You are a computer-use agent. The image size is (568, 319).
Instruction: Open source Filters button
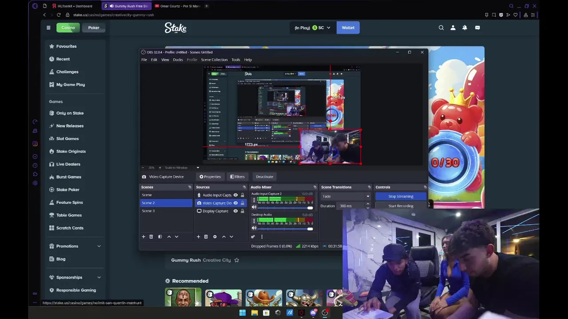pyautogui.click(x=237, y=177)
